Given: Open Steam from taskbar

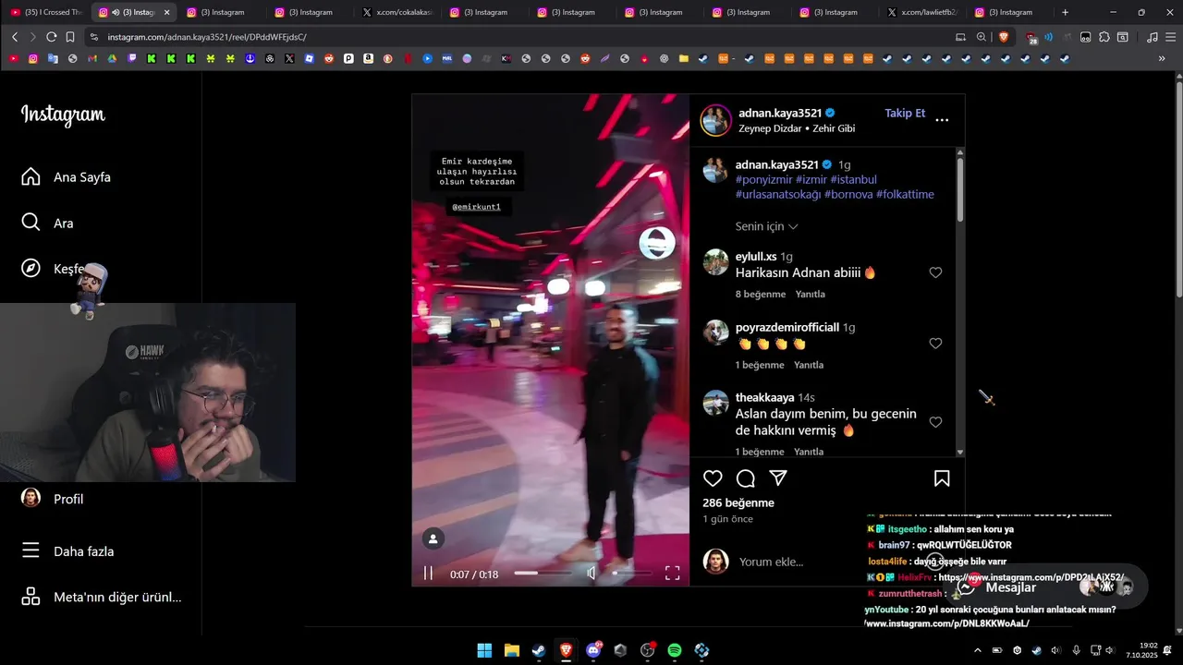Looking at the screenshot, I should pyautogui.click(x=538, y=650).
